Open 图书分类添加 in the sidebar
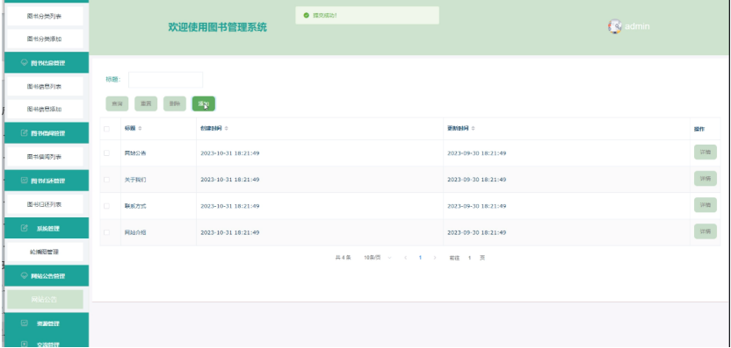 point(45,39)
